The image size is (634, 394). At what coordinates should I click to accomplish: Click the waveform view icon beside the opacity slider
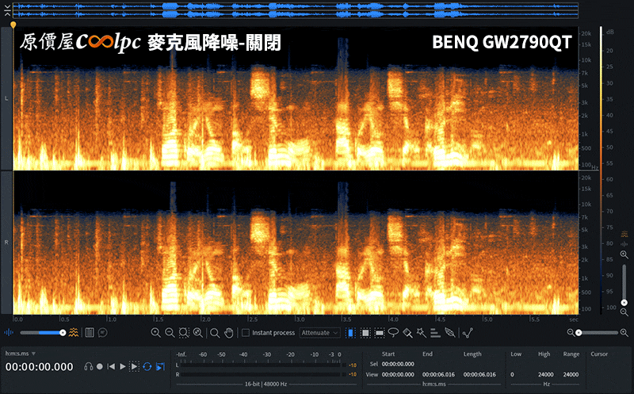[9, 332]
